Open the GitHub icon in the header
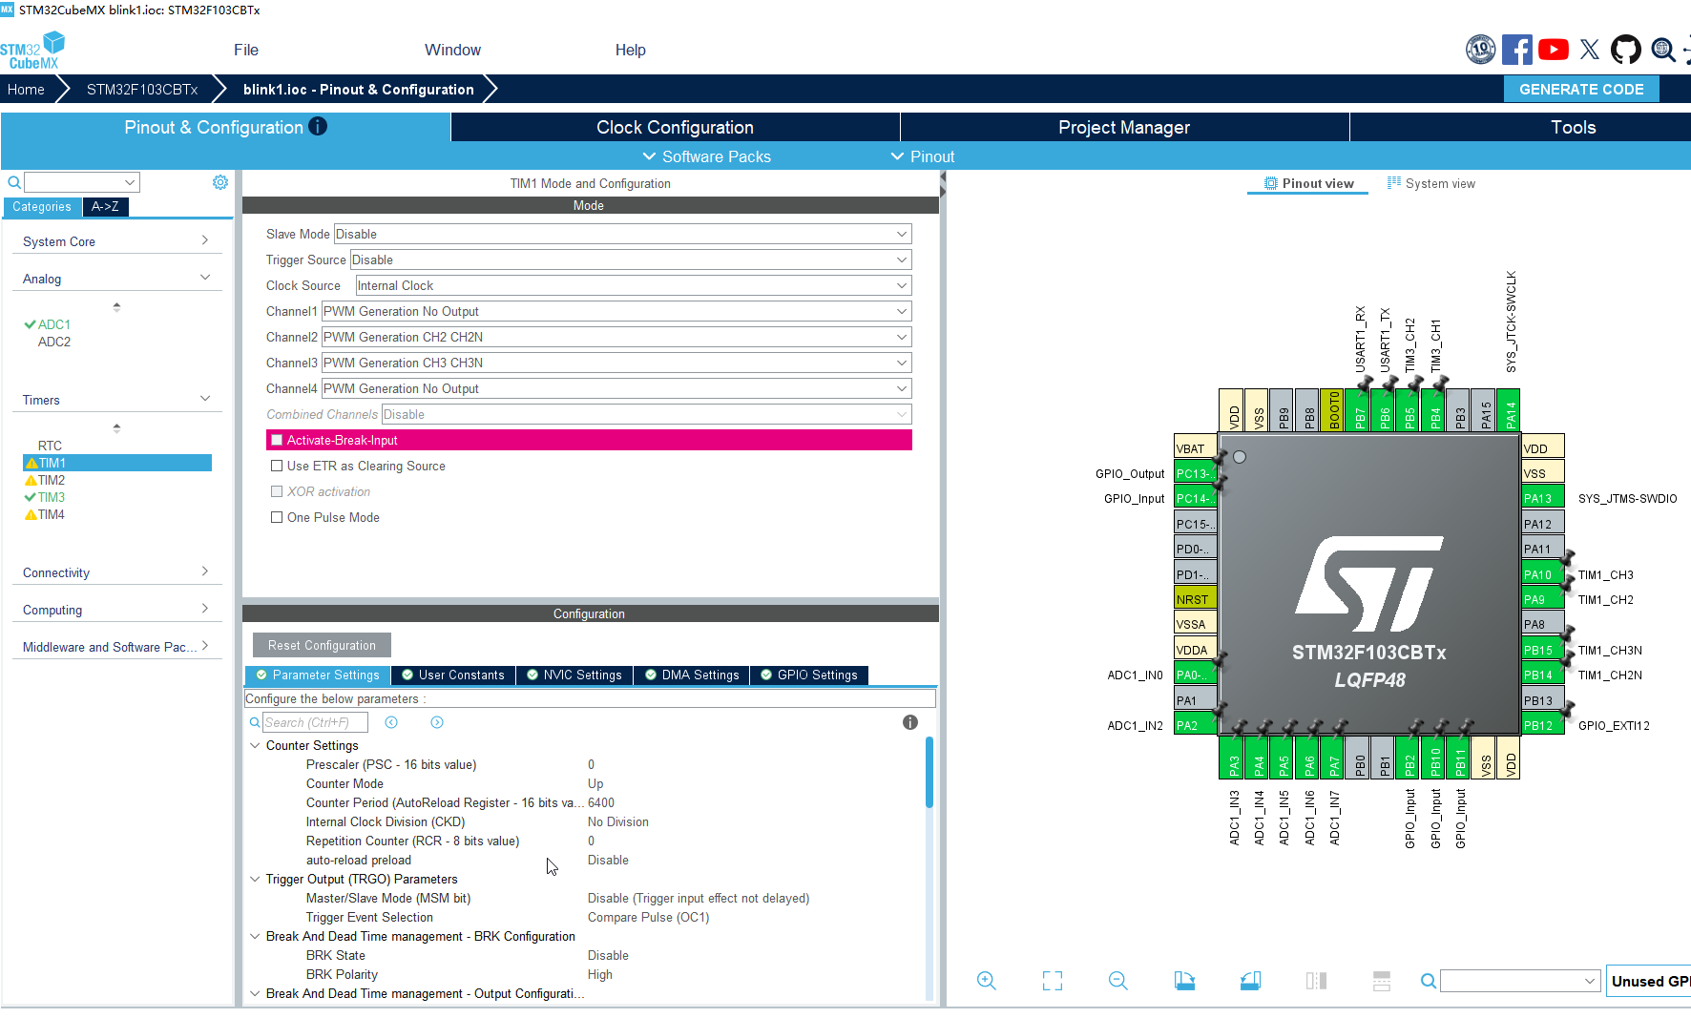 coord(1625,50)
